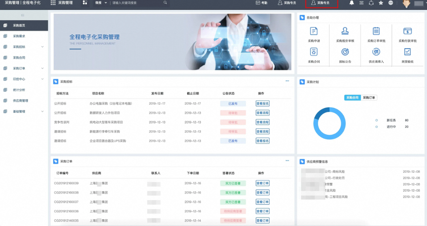Expand the 采购订单 sidebar menu

24,69
